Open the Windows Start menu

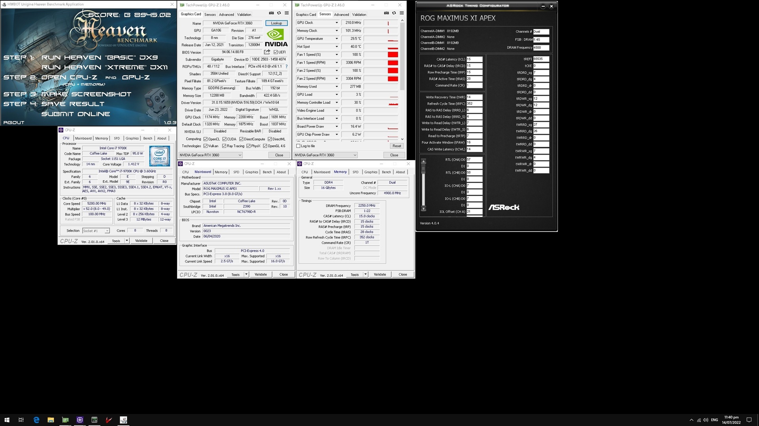tap(7, 420)
